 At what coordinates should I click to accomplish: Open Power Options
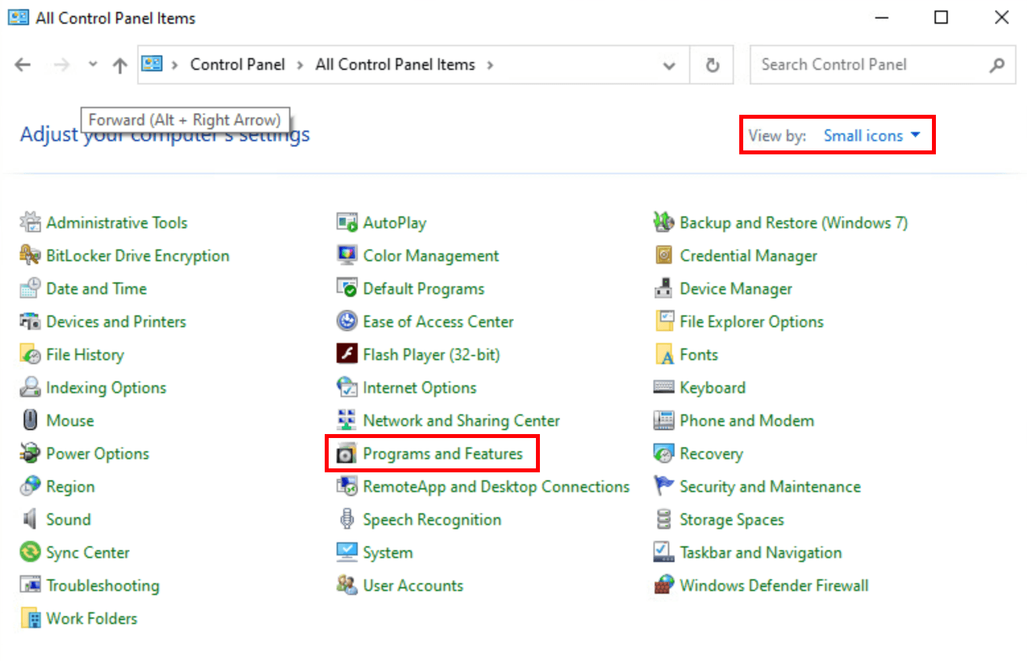pyautogui.click(x=97, y=453)
